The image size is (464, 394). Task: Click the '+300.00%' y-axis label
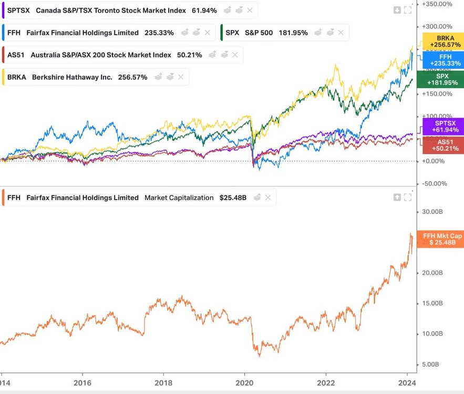437,27
